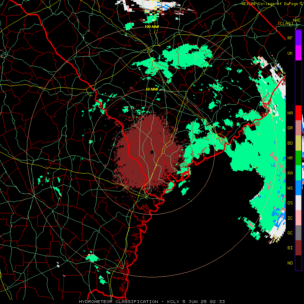Click the WS legend label
Image resolution: width=304 pixels, height=304 pixels.
pyautogui.click(x=290, y=188)
